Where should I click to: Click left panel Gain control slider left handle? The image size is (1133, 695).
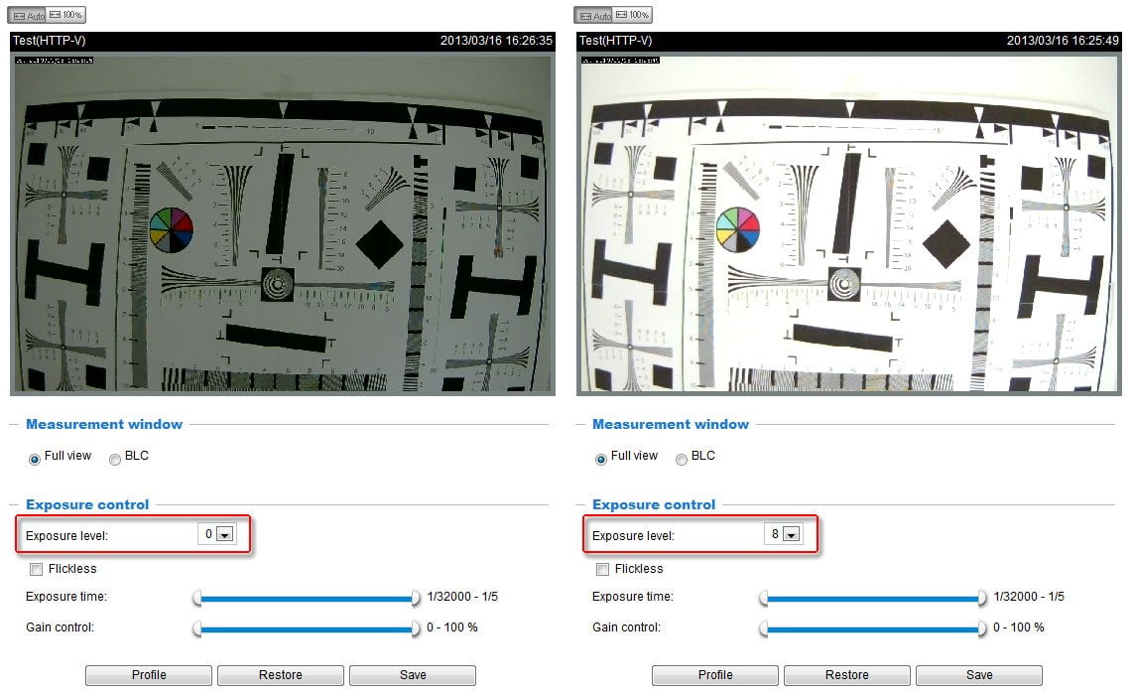tap(197, 628)
